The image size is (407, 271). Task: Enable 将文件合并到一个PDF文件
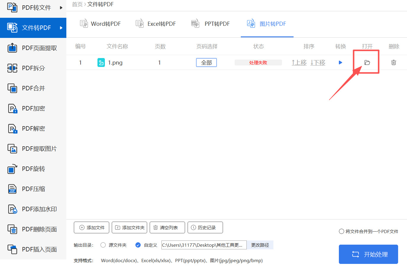(341, 231)
